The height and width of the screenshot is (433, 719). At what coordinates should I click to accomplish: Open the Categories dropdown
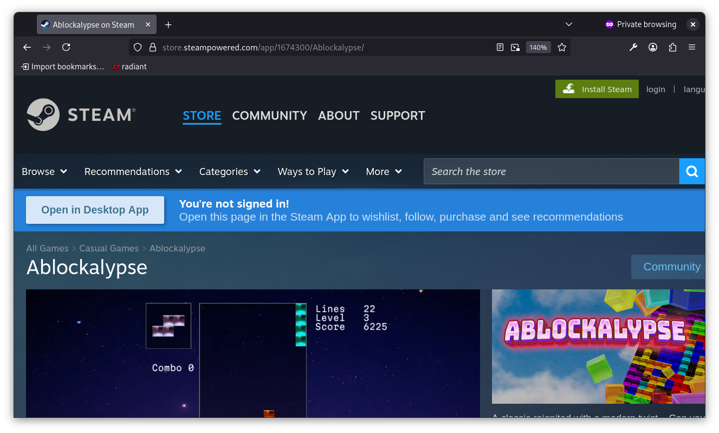(230, 171)
